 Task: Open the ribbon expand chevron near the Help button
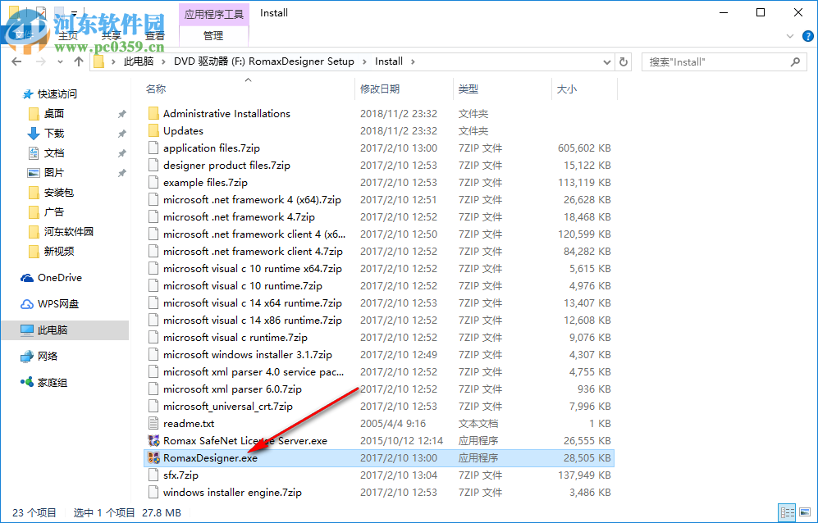tap(789, 36)
